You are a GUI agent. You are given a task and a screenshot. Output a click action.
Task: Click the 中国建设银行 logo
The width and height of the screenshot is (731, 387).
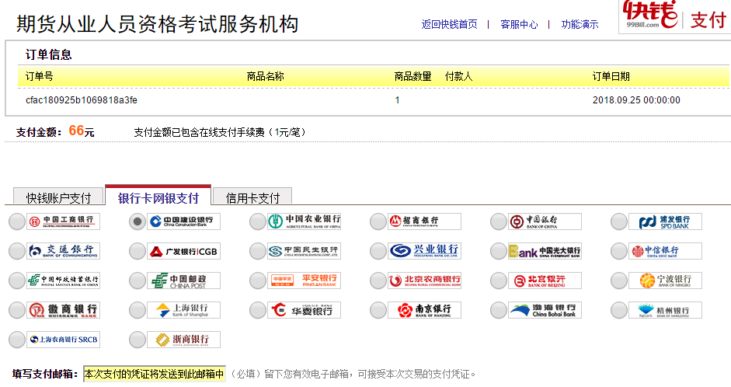(x=183, y=221)
